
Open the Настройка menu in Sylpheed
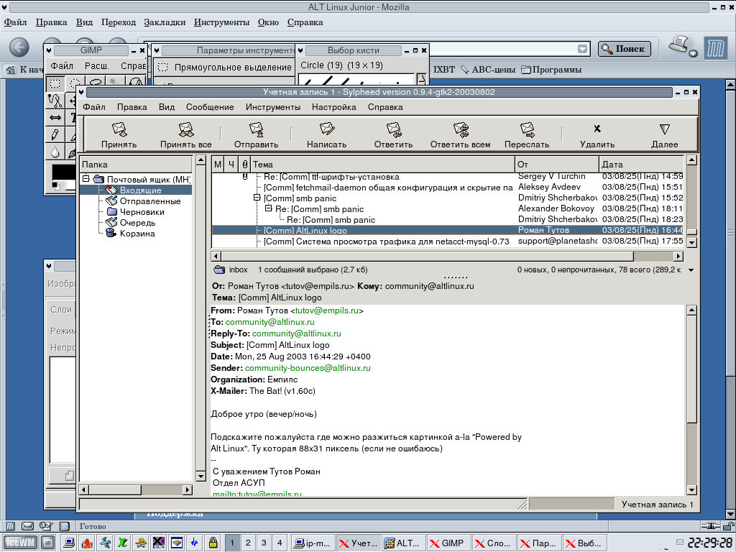[x=333, y=107]
